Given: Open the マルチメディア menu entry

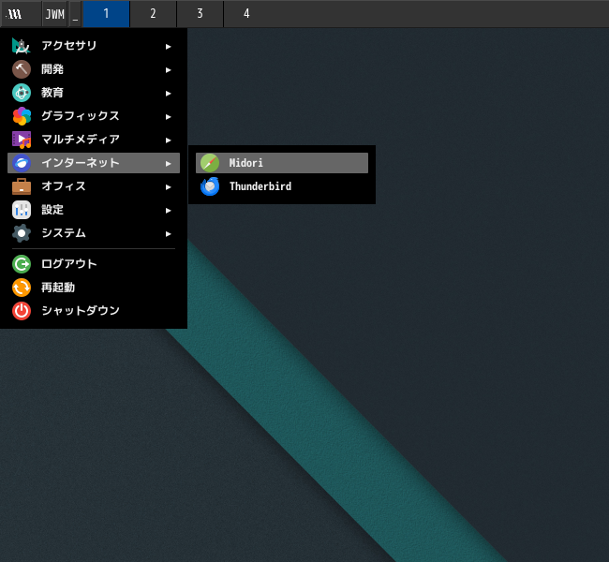Looking at the screenshot, I should point(94,140).
